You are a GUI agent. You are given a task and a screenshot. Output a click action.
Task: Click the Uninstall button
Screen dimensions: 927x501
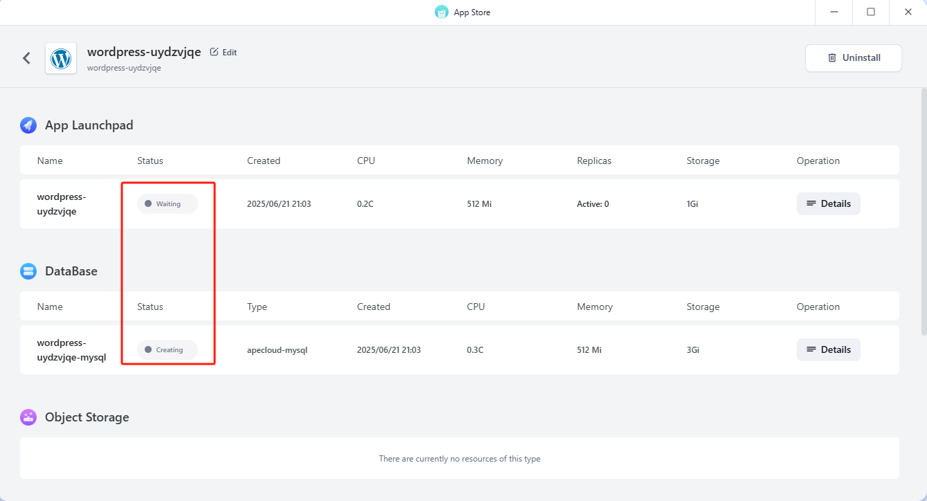pos(853,58)
